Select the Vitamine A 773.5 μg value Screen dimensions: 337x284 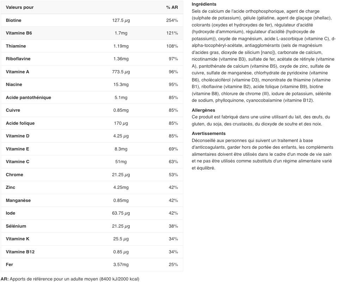coord(121,72)
